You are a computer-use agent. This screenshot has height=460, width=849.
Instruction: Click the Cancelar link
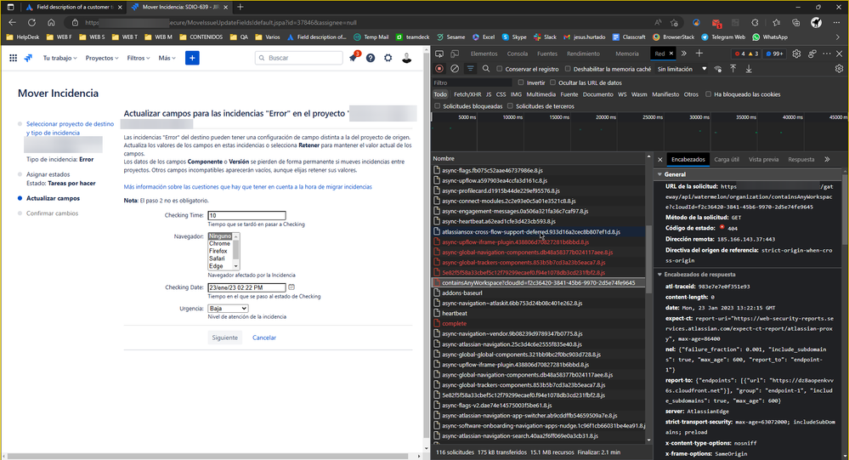264,338
